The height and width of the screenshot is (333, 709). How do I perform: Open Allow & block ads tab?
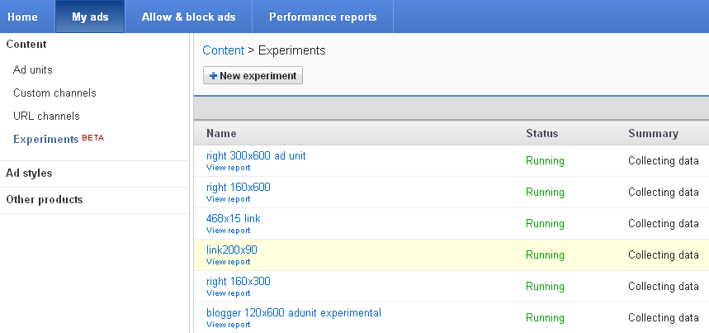tap(188, 17)
